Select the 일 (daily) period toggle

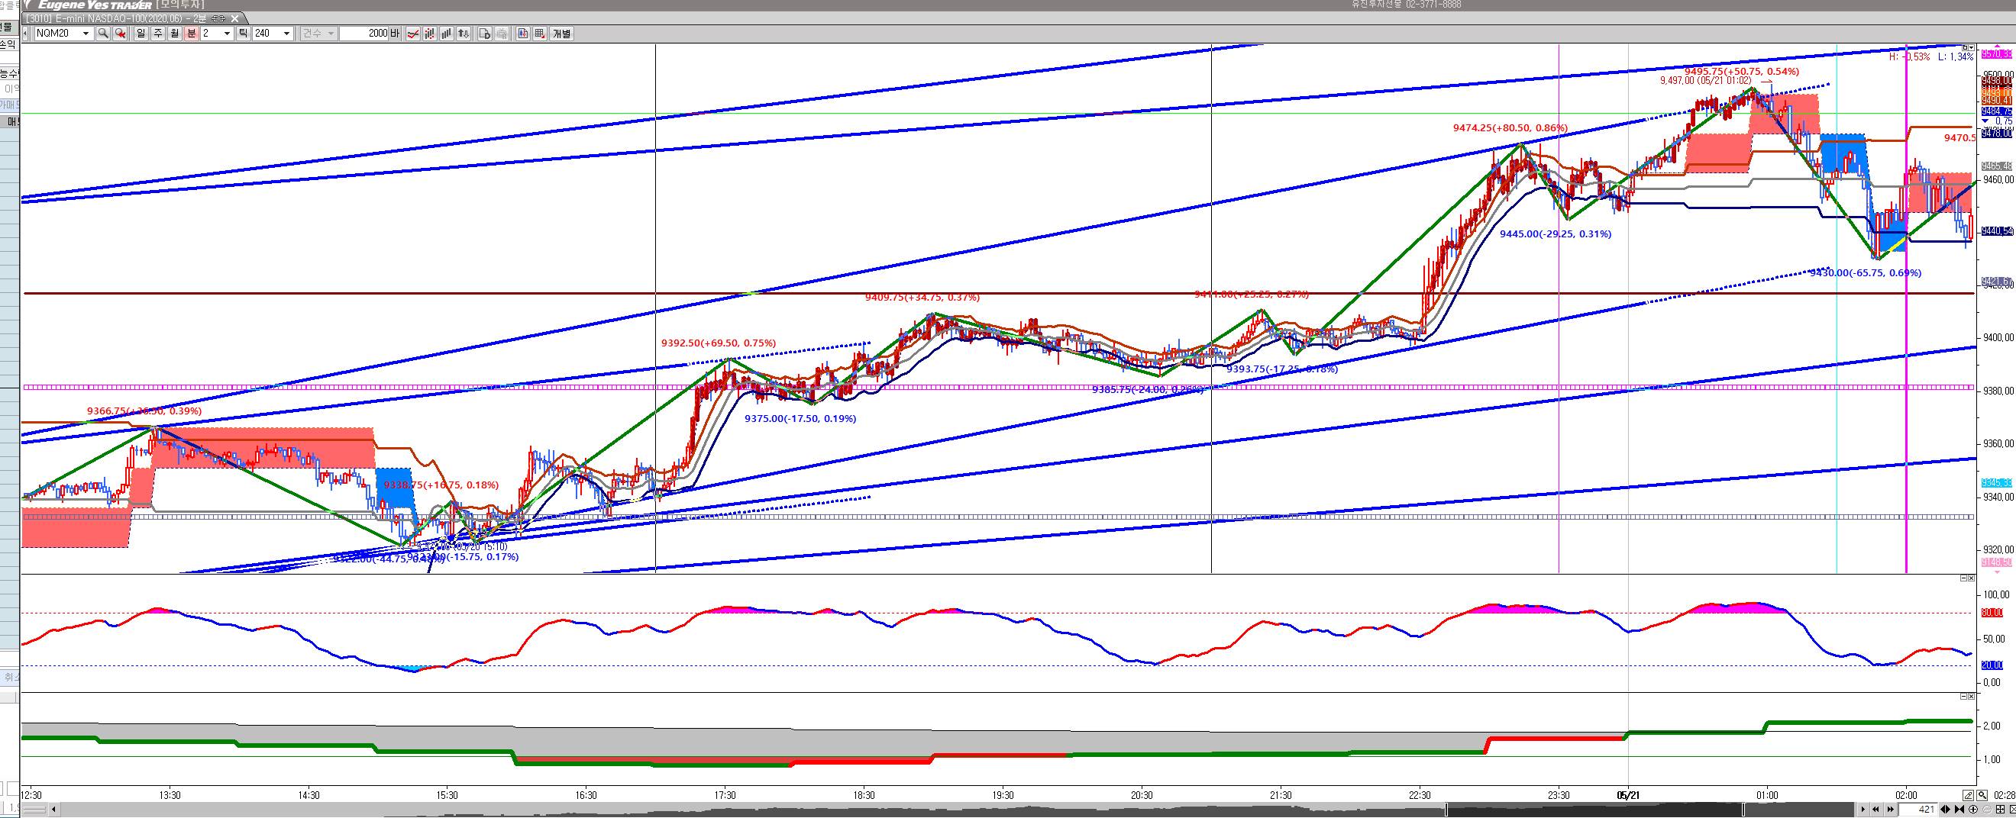tap(141, 34)
